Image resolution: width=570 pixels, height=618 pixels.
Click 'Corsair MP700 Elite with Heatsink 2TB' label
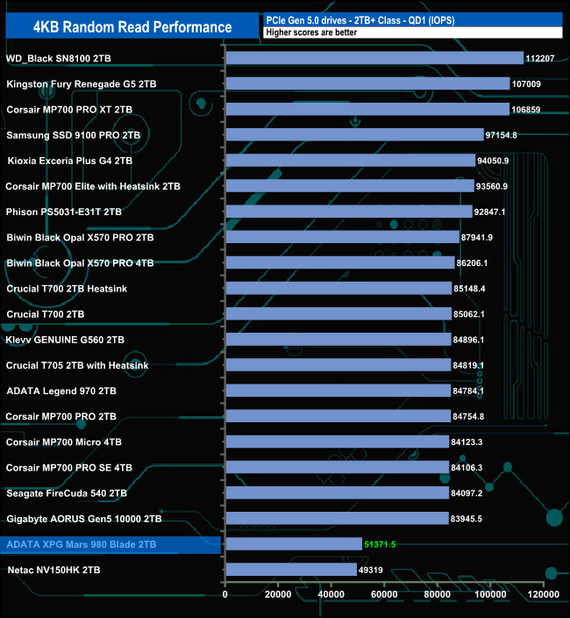93,186
